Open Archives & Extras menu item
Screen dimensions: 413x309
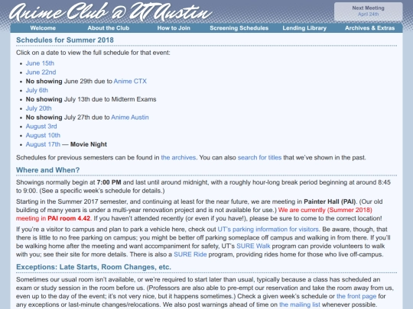370,28
